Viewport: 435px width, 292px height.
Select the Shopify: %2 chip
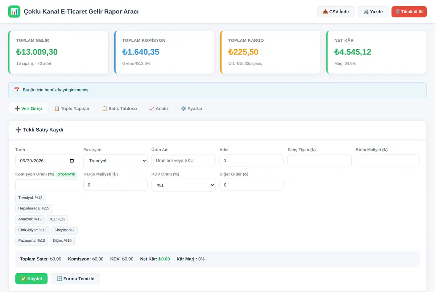pyautogui.click(x=65, y=230)
